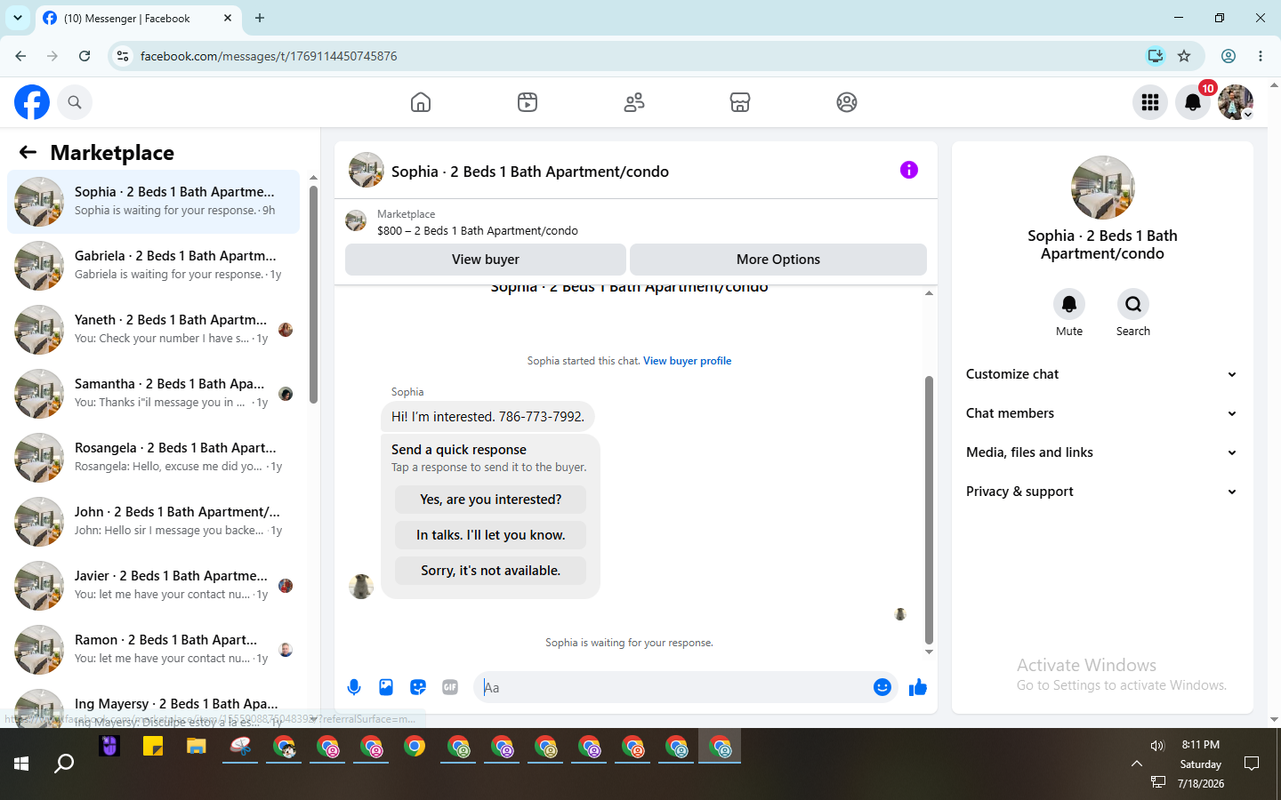Click the More Options button
Screen dimensions: 1281x800
778,260
